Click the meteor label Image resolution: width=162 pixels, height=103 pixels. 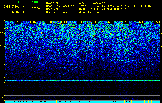pos(37,8)
